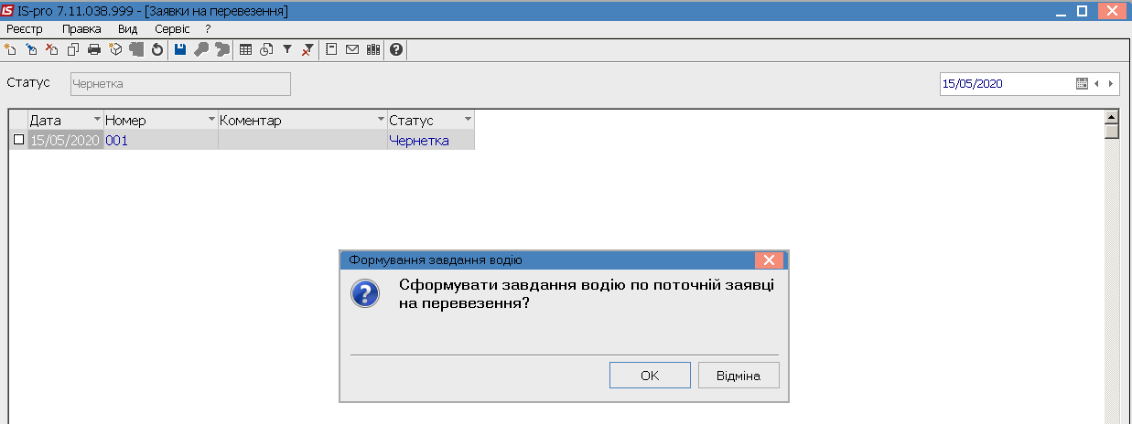Click the clear filter icon with red X
The height and width of the screenshot is (424, 1132).
click(307, 49)
